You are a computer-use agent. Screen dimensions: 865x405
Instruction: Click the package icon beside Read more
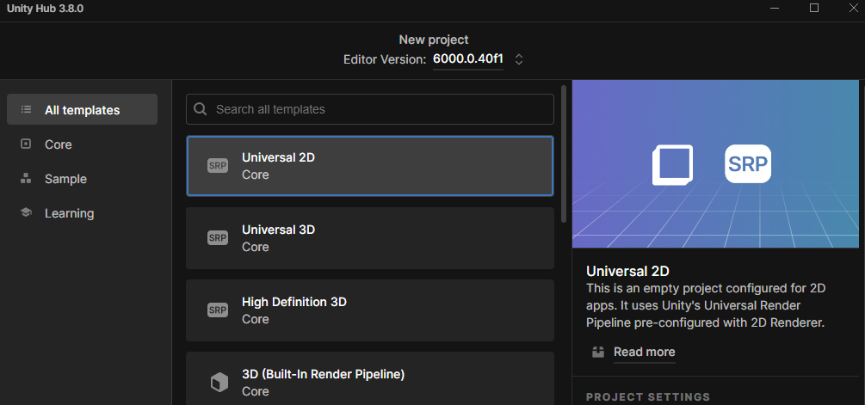[598, 352]
